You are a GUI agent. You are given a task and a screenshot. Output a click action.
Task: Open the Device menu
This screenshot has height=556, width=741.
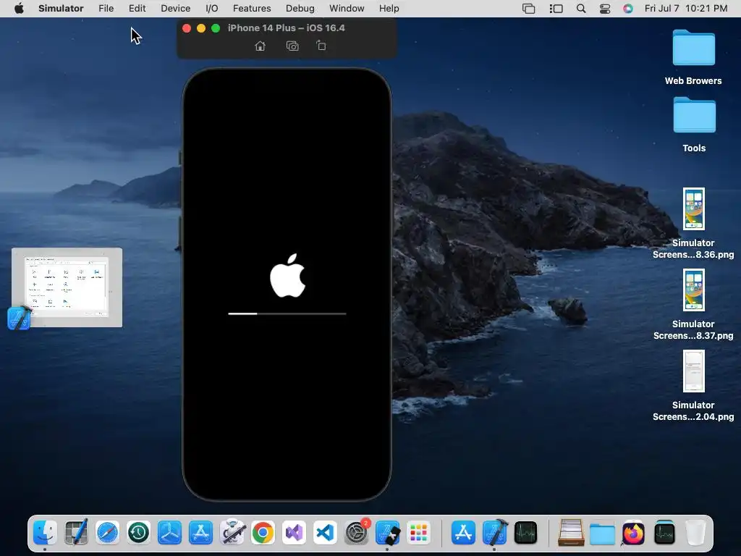(175, 8)
